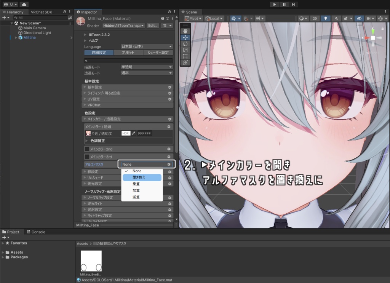Toggle 2D view mode in Scene

point(315,18)
